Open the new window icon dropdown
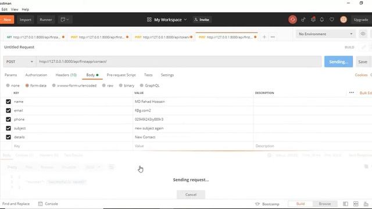Viewport: 372px width, 209px height. coord(65,19)
